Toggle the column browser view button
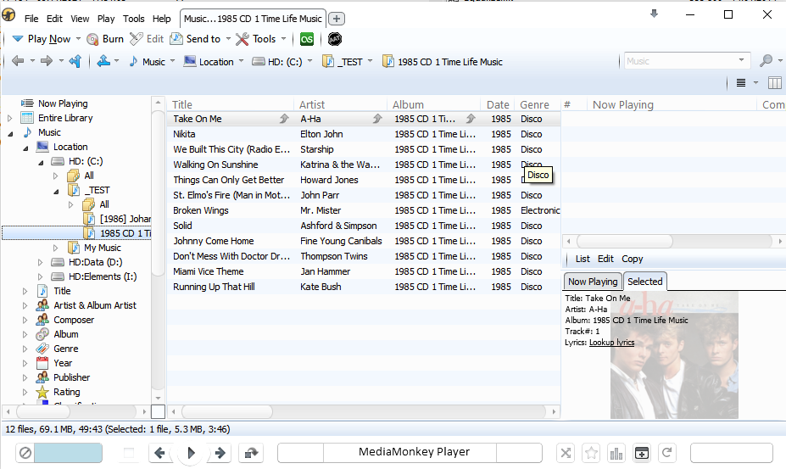This screenshot has height=469, width=786. point(774,82)
